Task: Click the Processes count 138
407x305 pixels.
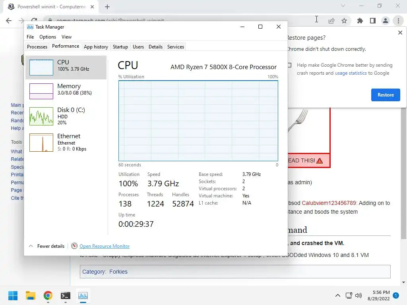Action: [x=125, y=204]
